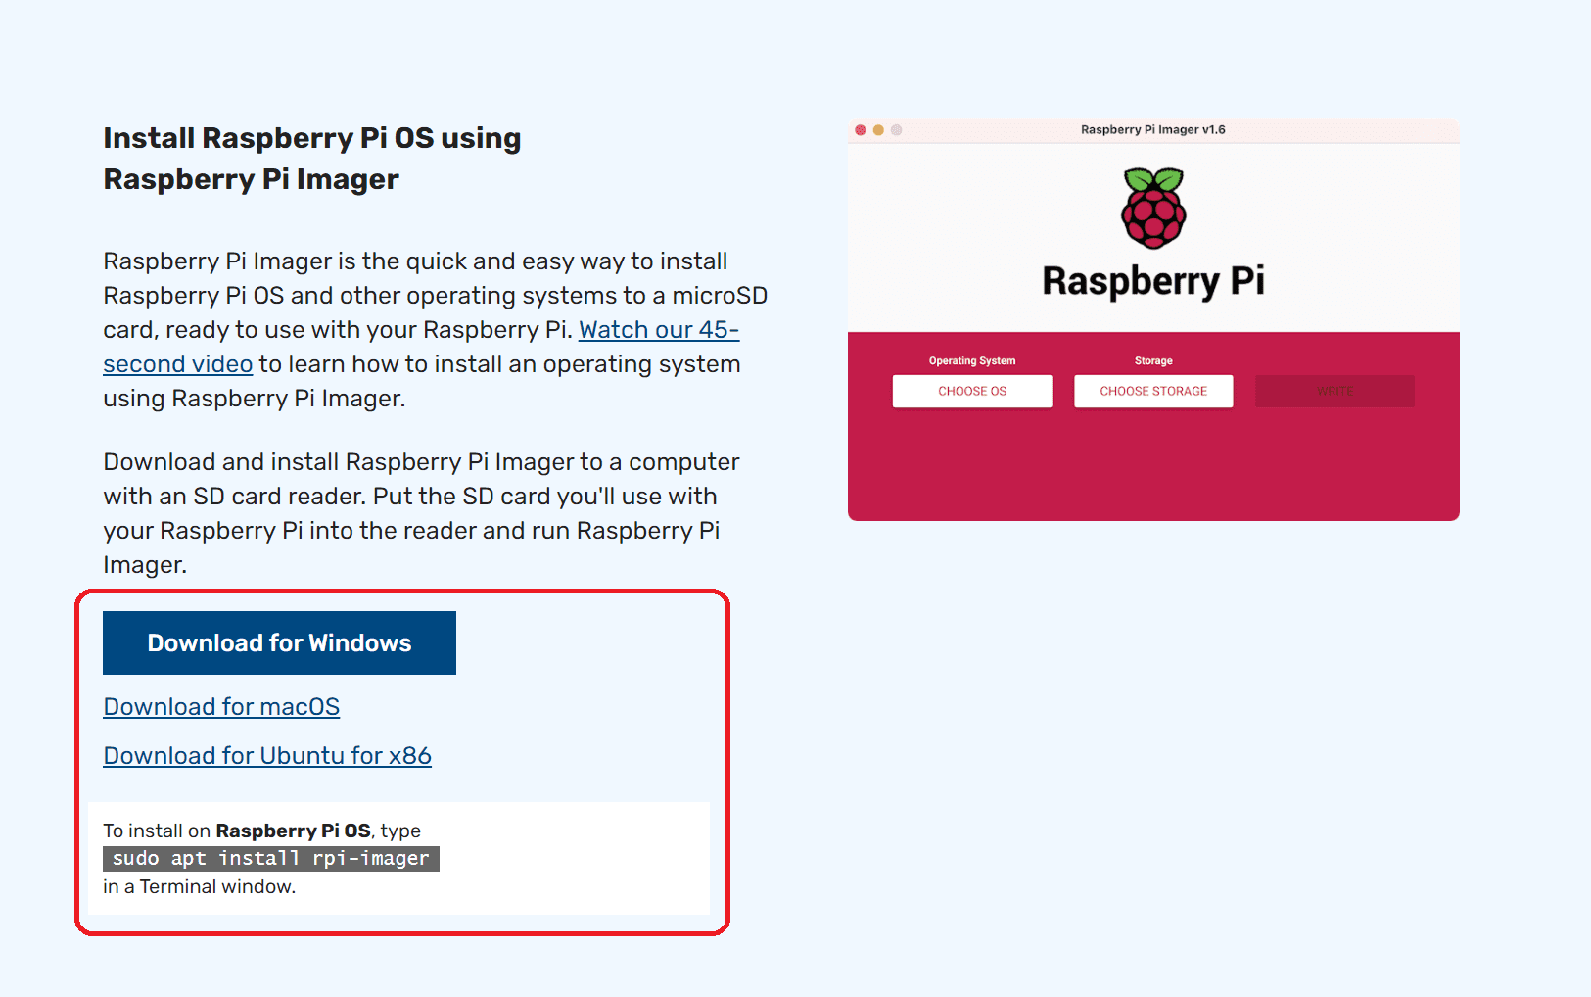Click the Install Raspberry Pi OS heading
Image resolution: width=1591 pixels, height=997 pixels.
(312, 158)
